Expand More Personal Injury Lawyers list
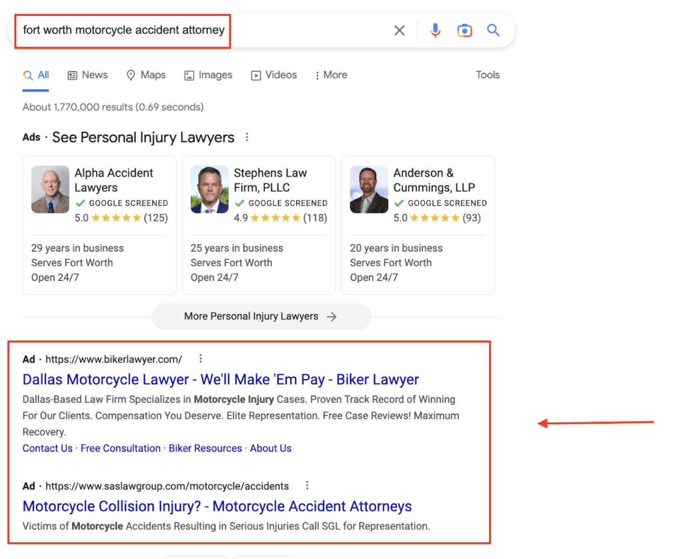The width and height of the screenshot is (683, 559). coord(261,316)
